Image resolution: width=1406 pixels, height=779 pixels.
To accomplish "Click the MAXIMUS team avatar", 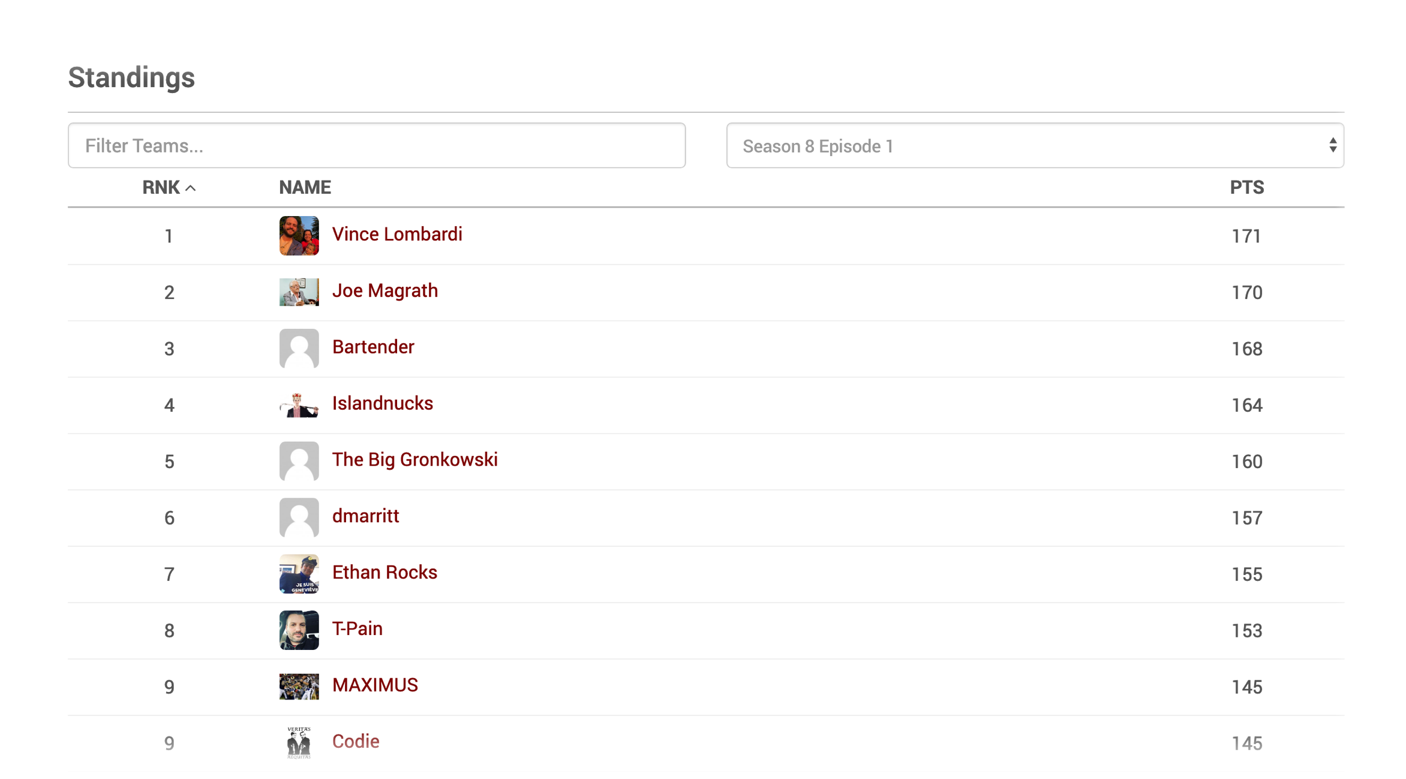I will pyautogui.click(x=299, y=687).
